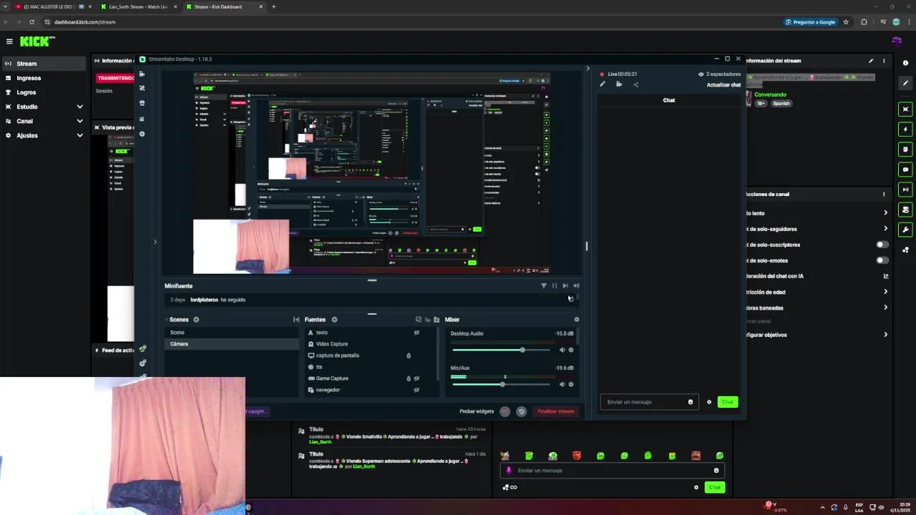Send message with Streamlabs Chat button
The image size is (916, 515).
coord(728,402)
